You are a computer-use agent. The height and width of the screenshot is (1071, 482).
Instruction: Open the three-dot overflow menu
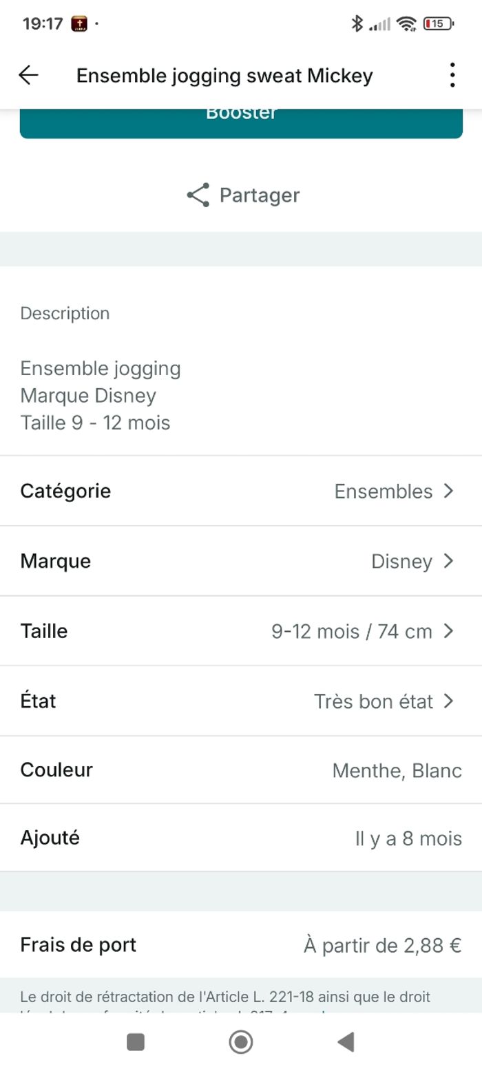pos(452,75)
